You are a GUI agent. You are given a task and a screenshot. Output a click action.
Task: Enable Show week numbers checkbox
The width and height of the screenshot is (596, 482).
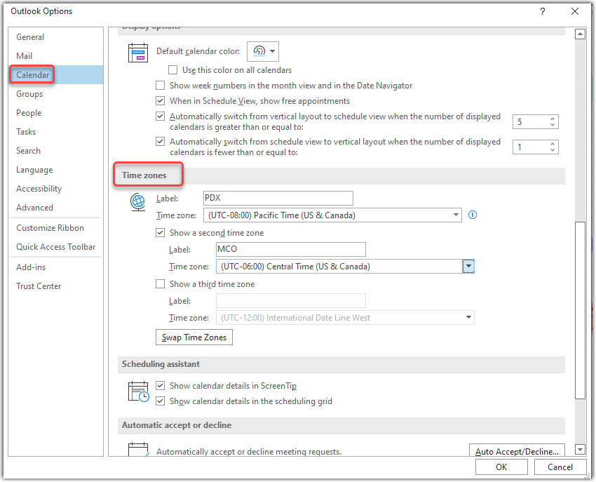pyautogui.click(x=161, y=86)
